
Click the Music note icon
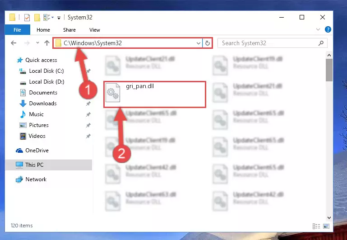click(23, 114)
